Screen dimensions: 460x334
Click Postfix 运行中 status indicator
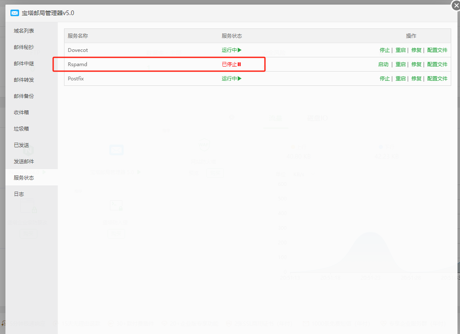pyautogui.click(x=231, y=79)
